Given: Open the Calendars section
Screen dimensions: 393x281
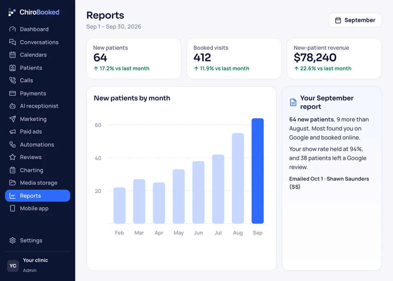Looking at the screenshot, I should 38,55.
